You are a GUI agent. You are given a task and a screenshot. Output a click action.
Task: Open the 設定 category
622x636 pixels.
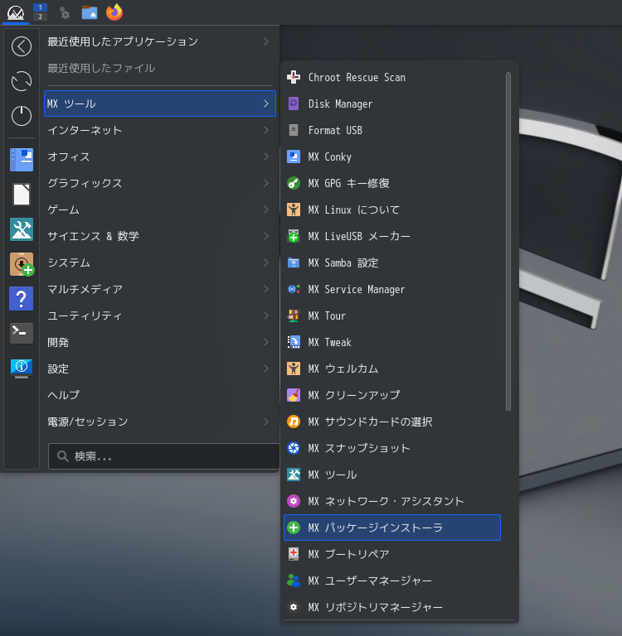(x=160, y=369)
